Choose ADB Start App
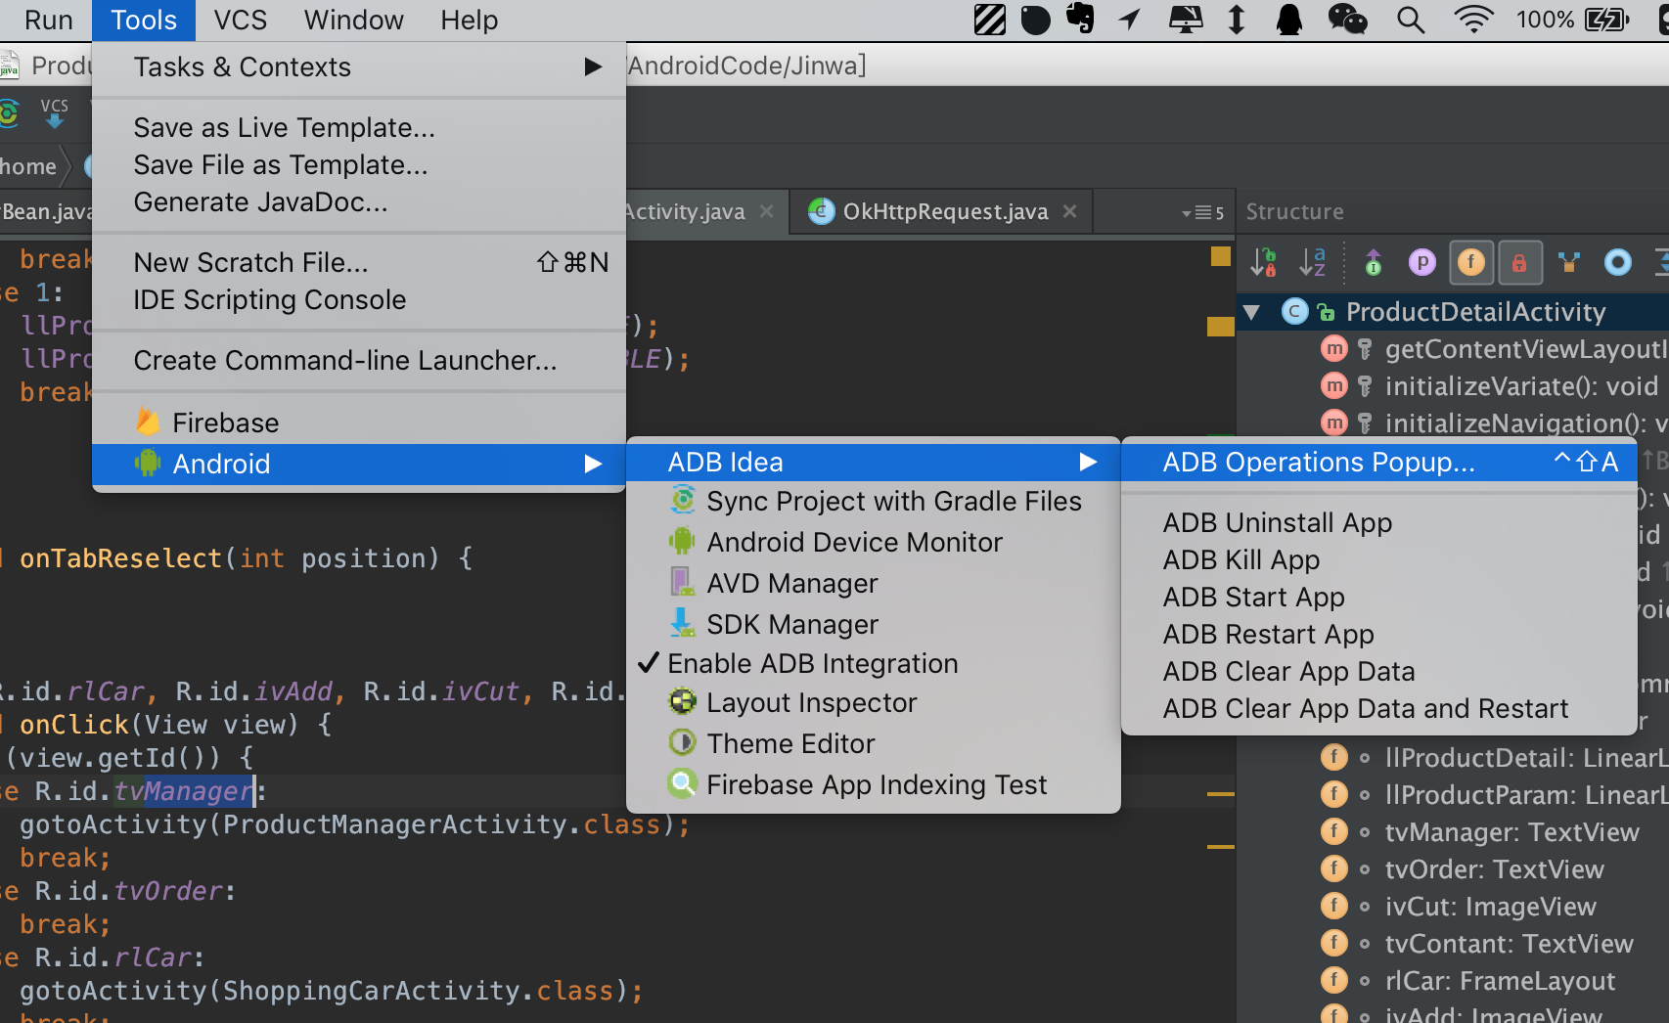 tap(1379, 597)
